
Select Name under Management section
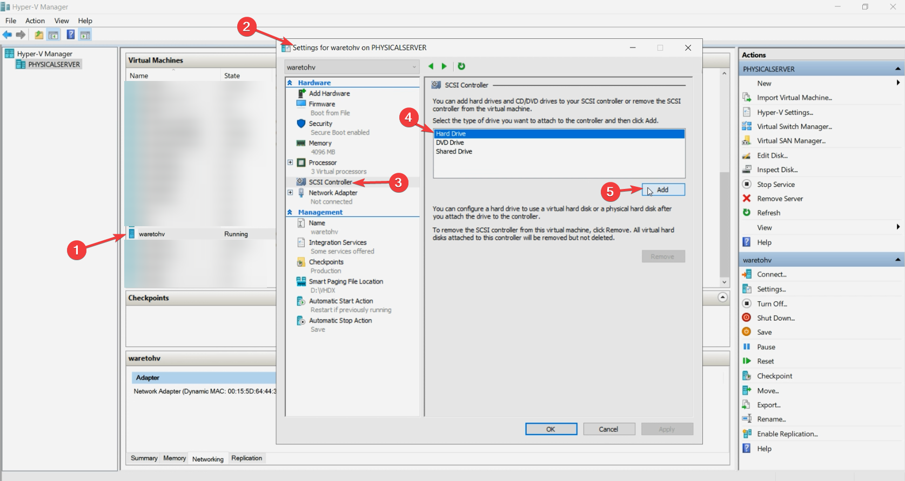point(317,223)
